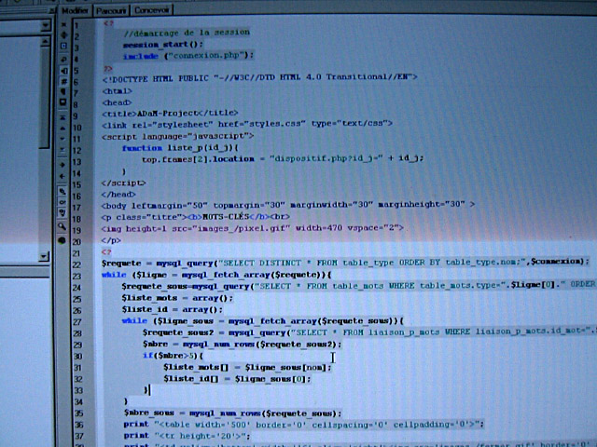
Task: Switch to the Modifier tab
Action: 75,10
